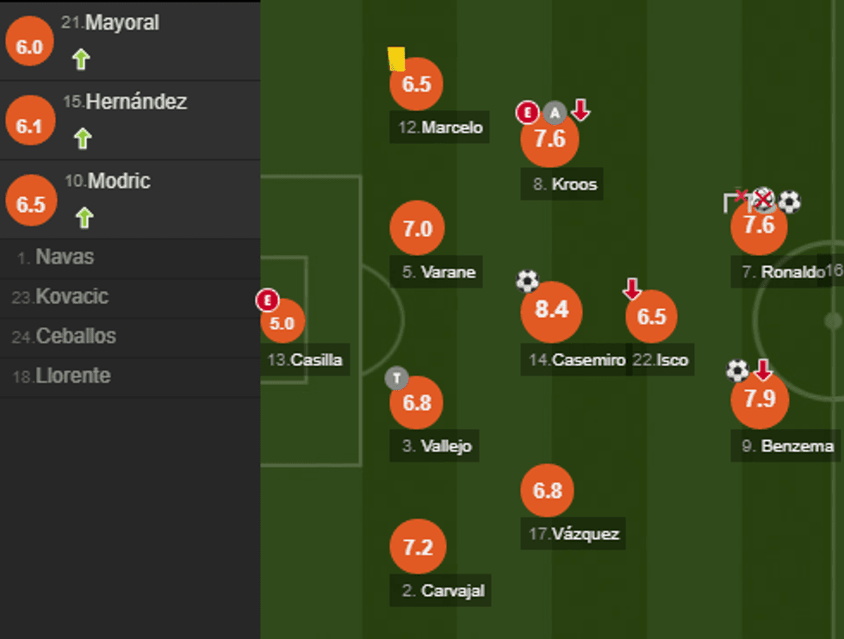Click the red substituted-off arrow above Kroos
Viewport: 844px width, 639px height.
(580, 110)
